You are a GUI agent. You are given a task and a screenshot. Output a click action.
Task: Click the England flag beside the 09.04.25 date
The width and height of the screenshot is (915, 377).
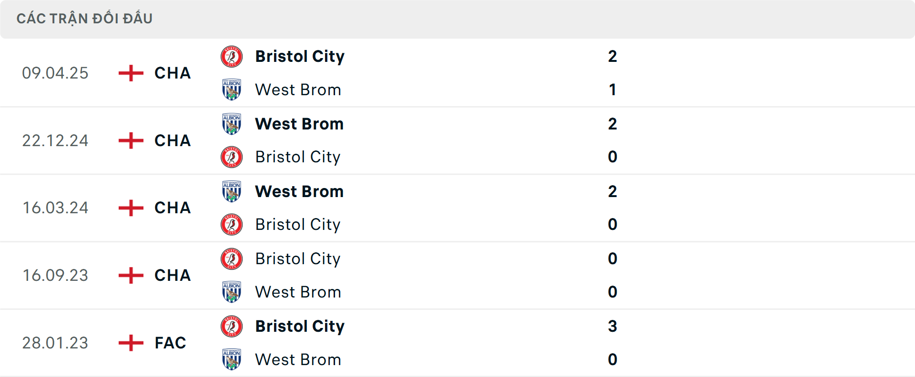pos(130,73)
